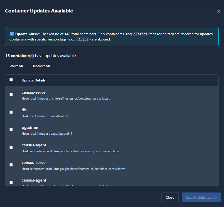Click the Update Selected (0) button
This screenshot has height=207, width=224.
201,197
